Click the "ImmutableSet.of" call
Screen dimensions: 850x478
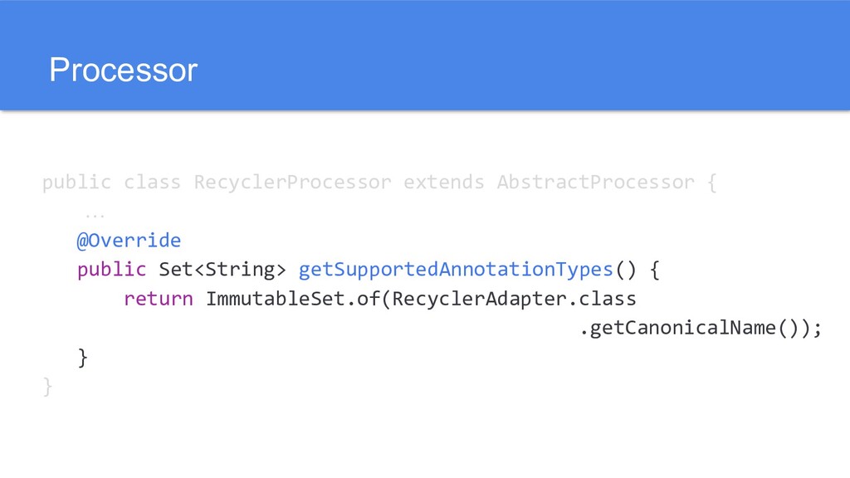(292, 299)
